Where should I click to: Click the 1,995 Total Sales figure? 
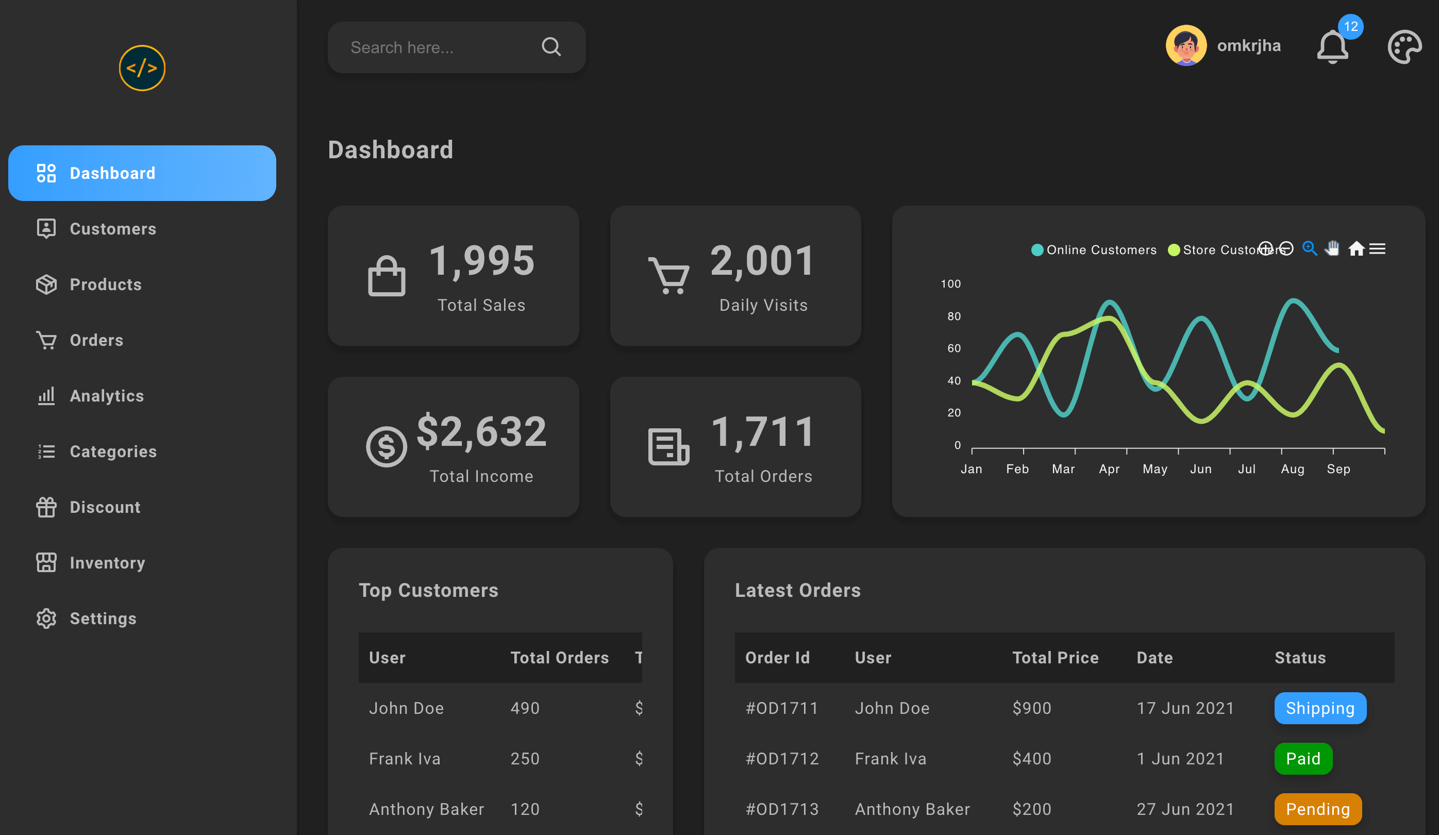[481, 261]
